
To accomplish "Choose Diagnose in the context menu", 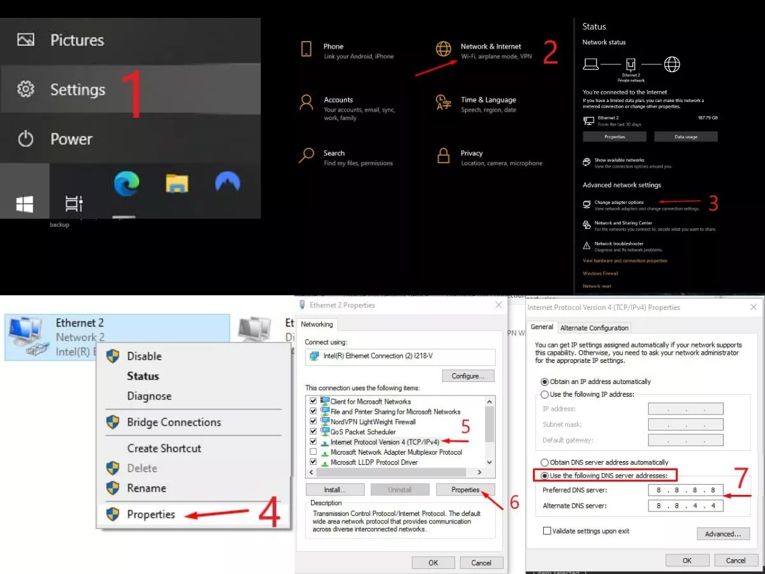I will click(x=149, y=396).
